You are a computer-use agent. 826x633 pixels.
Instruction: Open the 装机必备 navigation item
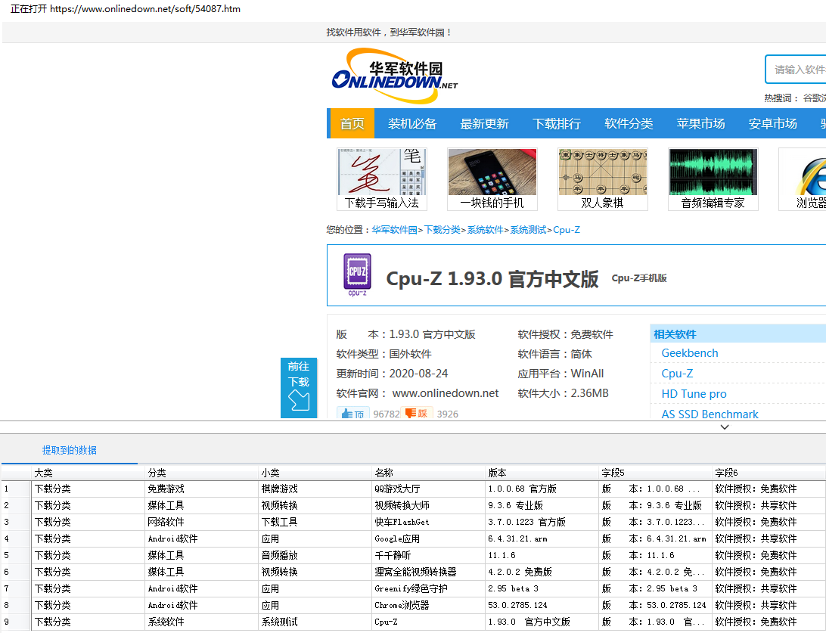[412, 124]
